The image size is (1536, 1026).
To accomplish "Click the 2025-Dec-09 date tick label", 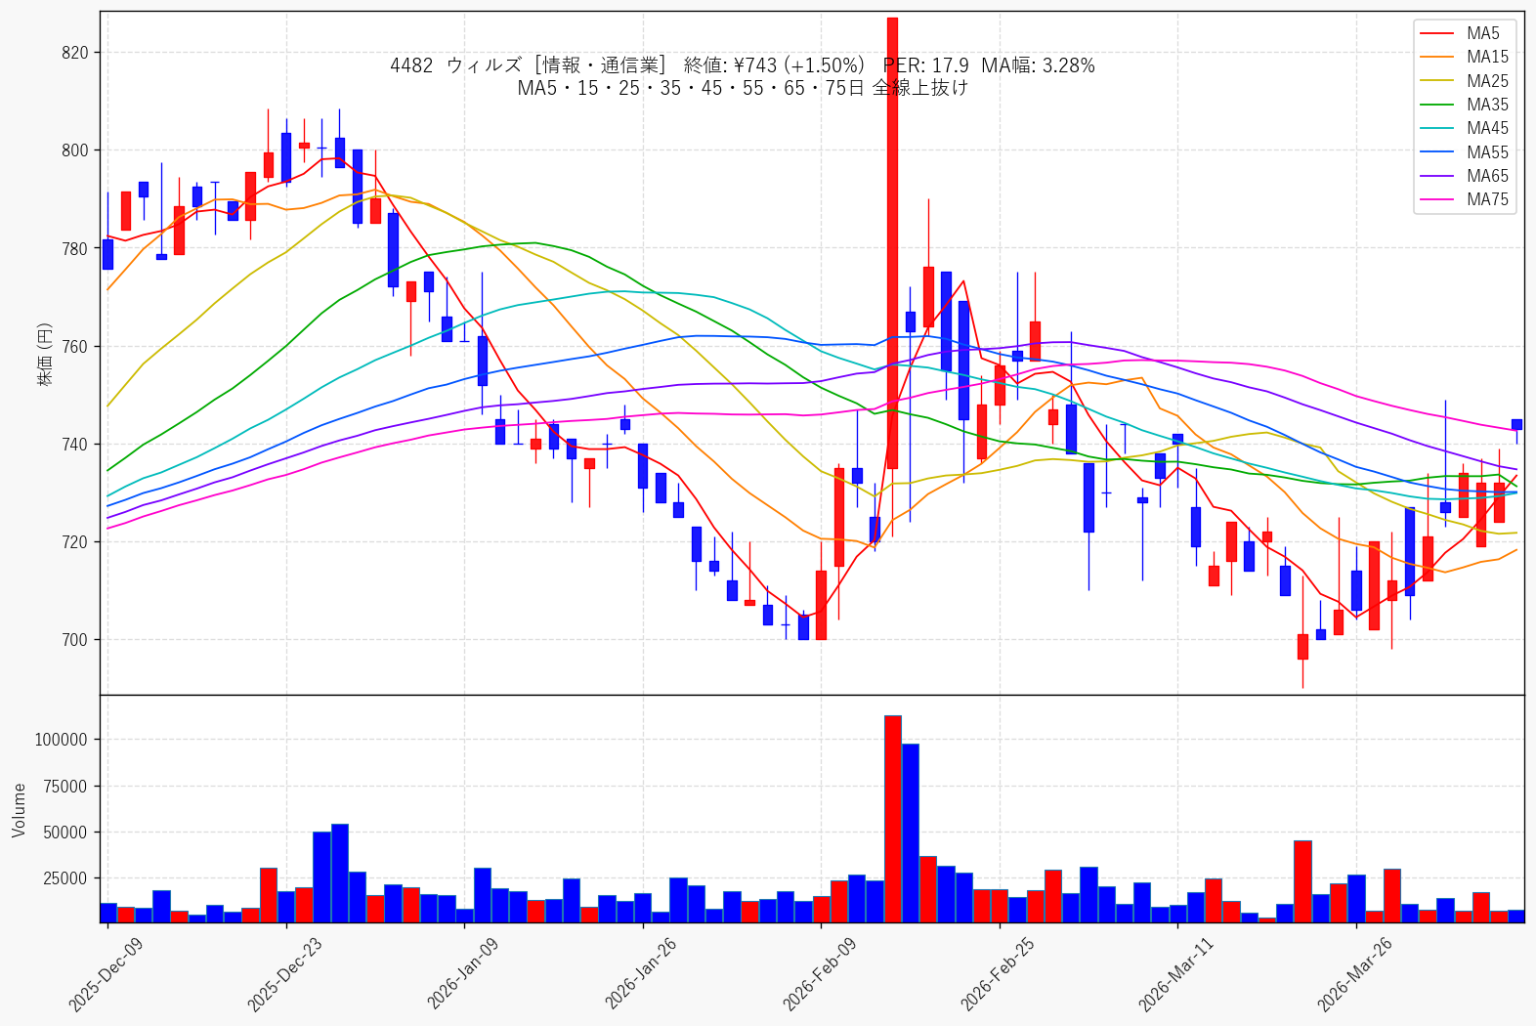I will [x=107, y=973].
